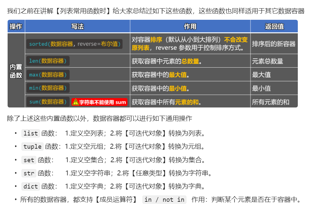Click the text 【任意类型】 in str line

(148, 173)
